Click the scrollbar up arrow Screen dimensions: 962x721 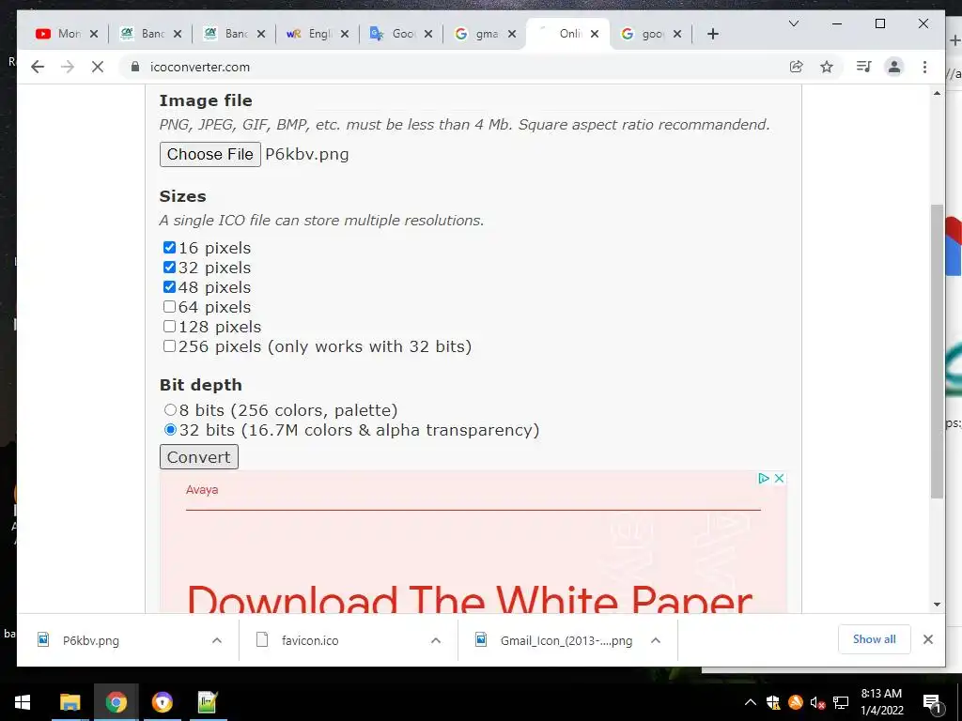tap(937, 93)
